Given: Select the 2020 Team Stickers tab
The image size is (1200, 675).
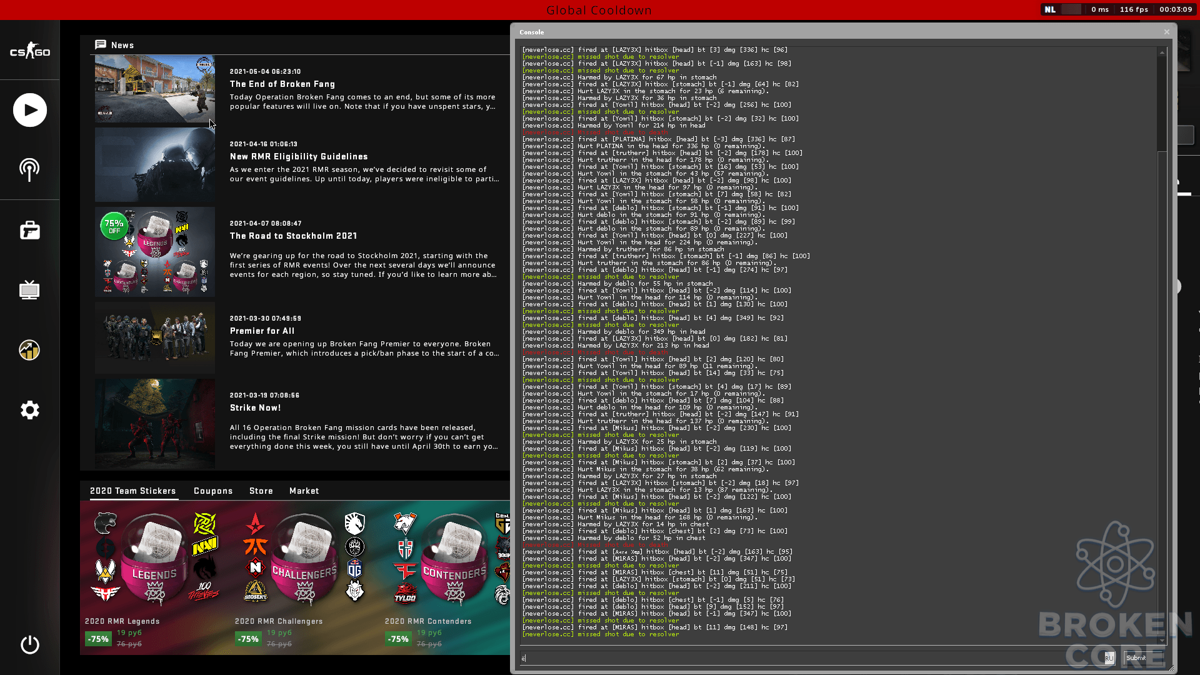Looking at the screenshot, I should click(133, 491).
